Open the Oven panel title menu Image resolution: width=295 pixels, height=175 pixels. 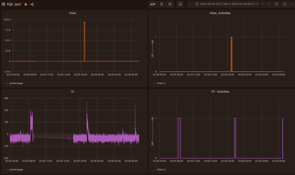tap(72, 13)
